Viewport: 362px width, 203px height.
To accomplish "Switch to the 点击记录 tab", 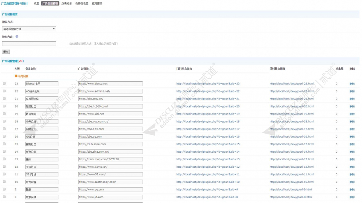I will pyautogui.click(x=66, y=4).
